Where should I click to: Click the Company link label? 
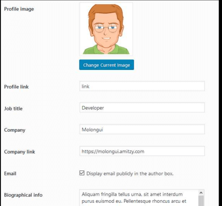pyautogui.click(x=19, y=152)
